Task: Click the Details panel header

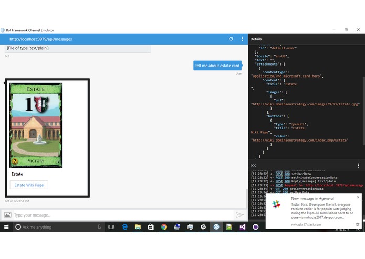Action: pyautogui.click(x=256, y=39)
